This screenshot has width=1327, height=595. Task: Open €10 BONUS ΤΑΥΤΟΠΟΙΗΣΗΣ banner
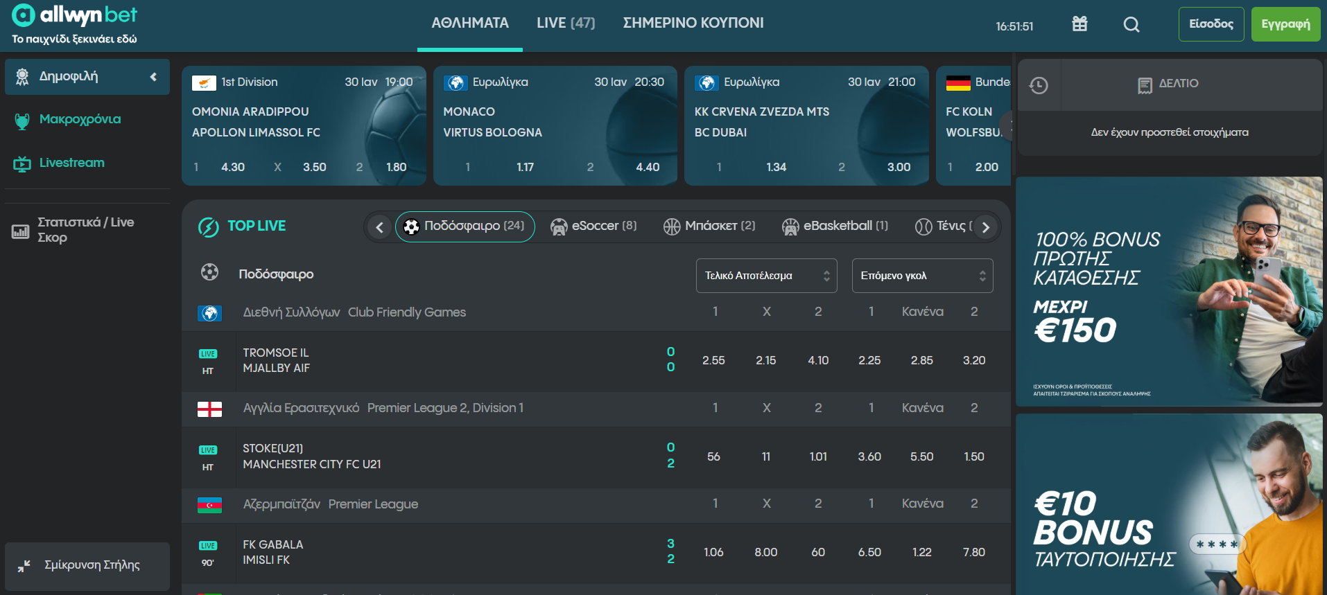pyautogui.click(x=1169, y=504)
